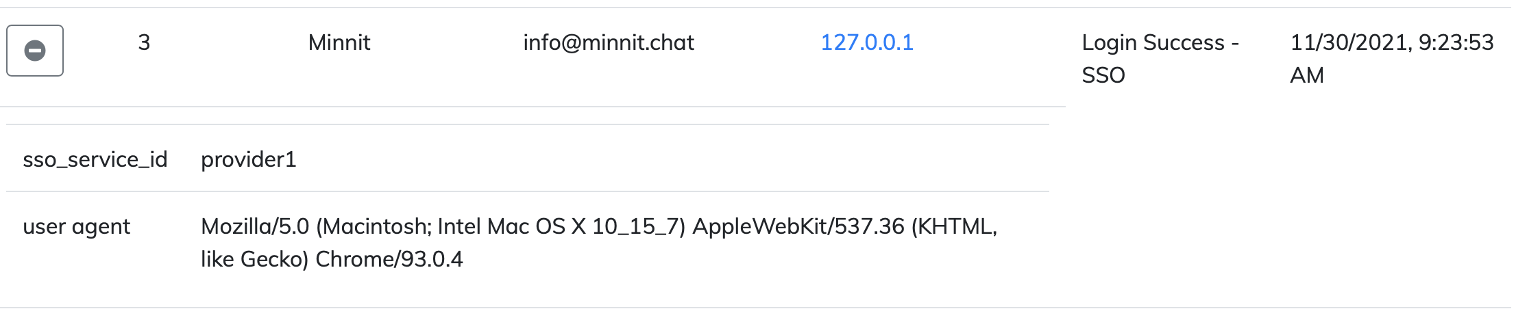This screenshot has height=309, width=1516.
Task: Click the Mozilla/5.0 user agent string
Action: 255,226
